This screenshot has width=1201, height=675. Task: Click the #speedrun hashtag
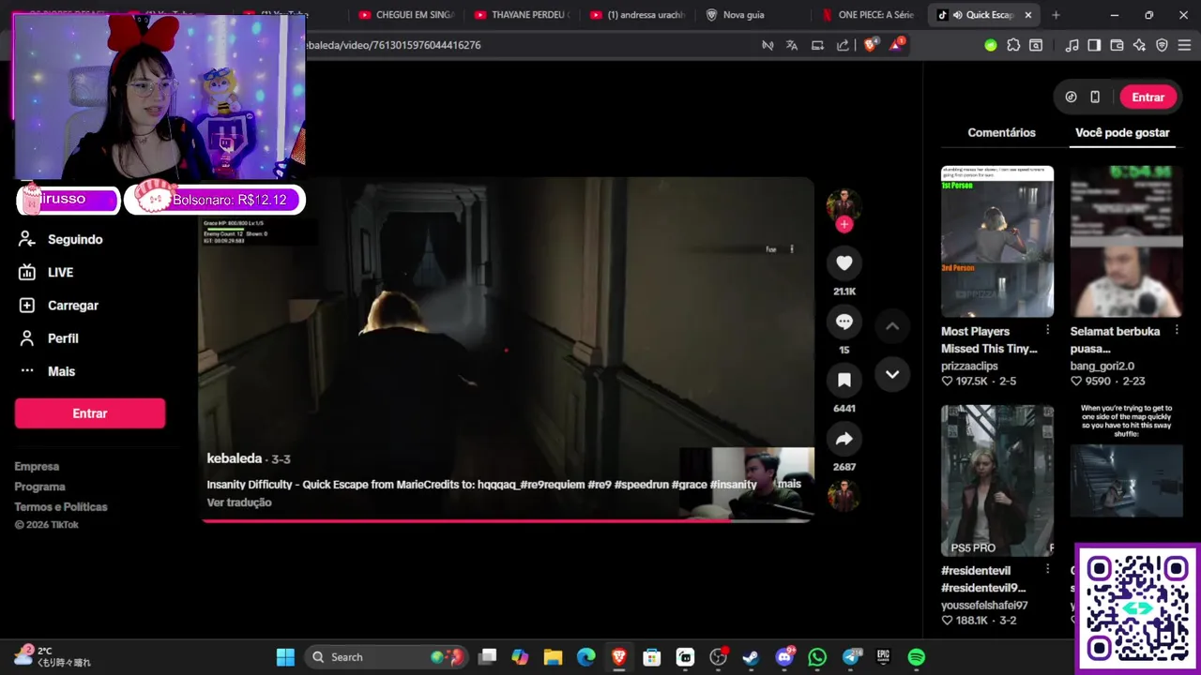pyautogui.click(x=642, y=485)
